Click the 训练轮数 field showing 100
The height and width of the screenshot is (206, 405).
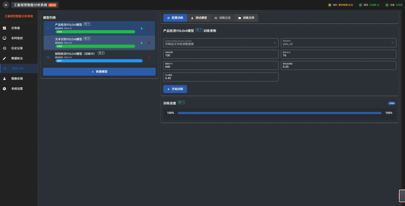click(221, 54)
